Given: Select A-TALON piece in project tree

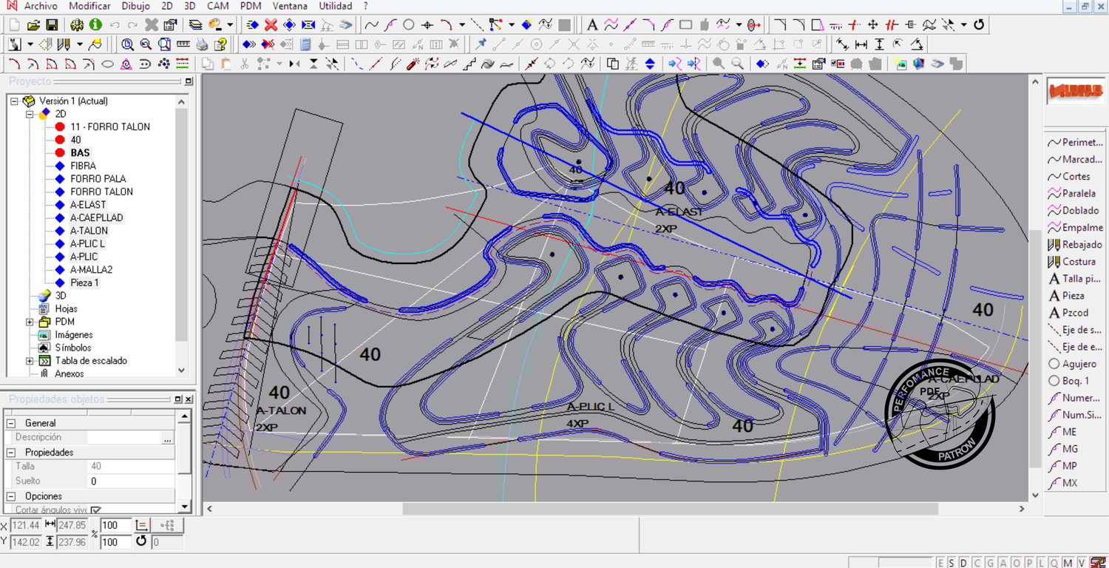Looking at the screenshot, I should coord(89,231).
